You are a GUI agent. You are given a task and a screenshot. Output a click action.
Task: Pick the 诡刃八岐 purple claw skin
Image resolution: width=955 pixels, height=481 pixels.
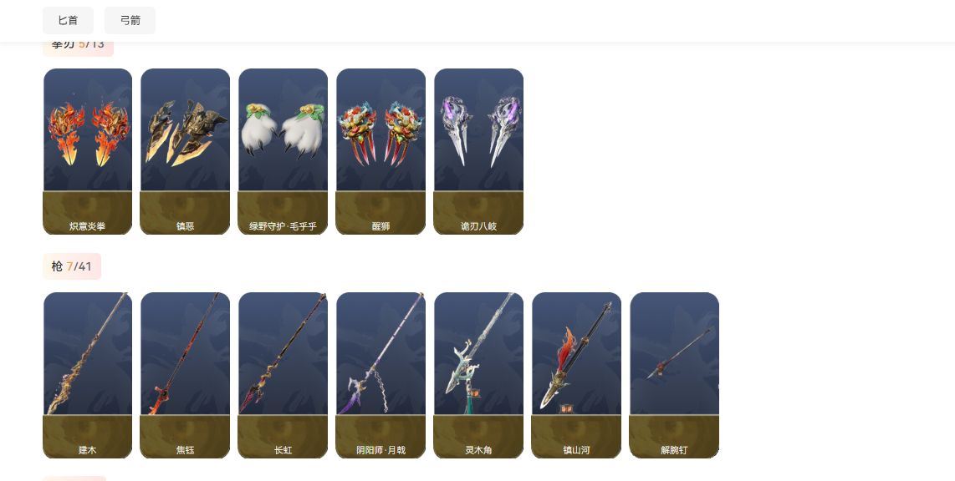coord(478,151)
